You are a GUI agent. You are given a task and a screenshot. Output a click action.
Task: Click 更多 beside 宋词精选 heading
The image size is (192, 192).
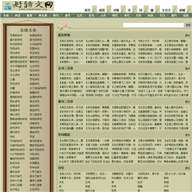(188, 135)
